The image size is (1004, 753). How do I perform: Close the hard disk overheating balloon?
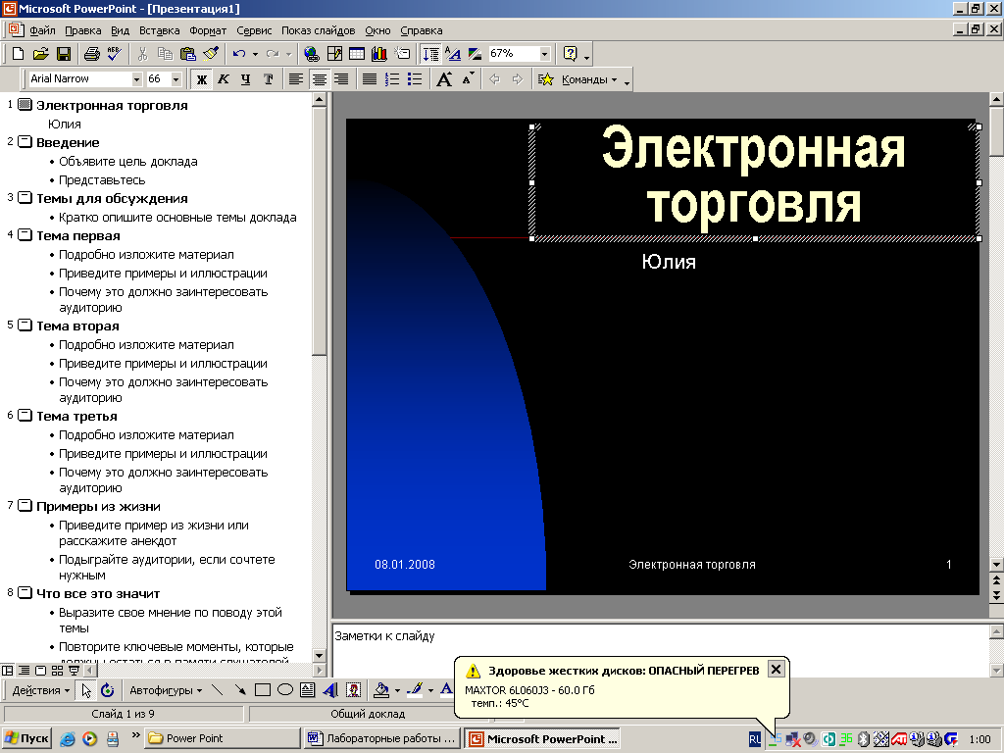point(776,669)
